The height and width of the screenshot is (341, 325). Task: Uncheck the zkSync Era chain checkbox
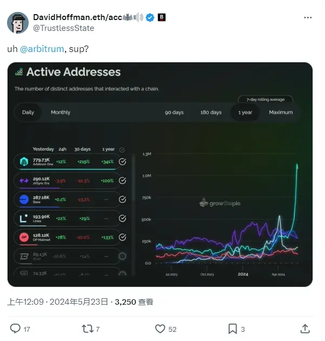coord(122,180)
